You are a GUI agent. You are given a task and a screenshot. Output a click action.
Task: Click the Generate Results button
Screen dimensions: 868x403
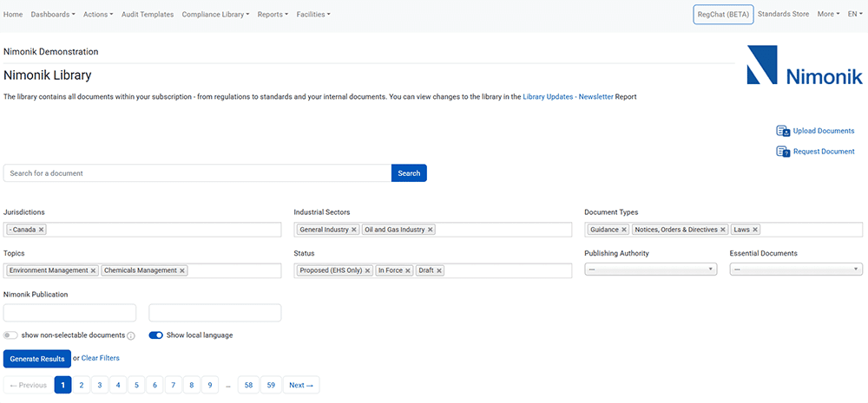click(37, 359)
